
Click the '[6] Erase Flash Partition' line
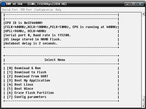coord(30,93)
